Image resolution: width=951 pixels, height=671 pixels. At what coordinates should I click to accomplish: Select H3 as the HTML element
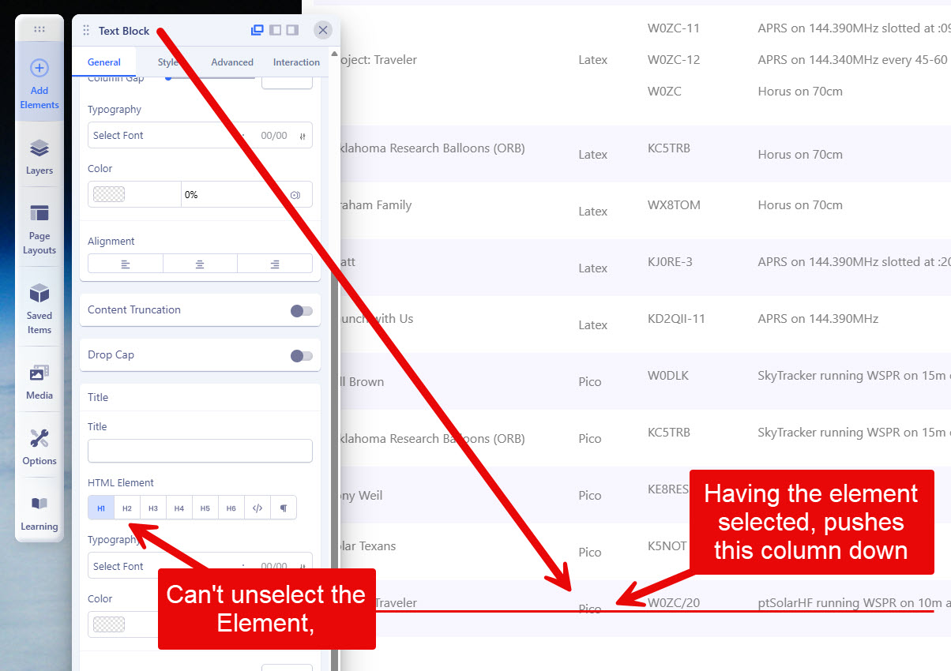point(153,508)
